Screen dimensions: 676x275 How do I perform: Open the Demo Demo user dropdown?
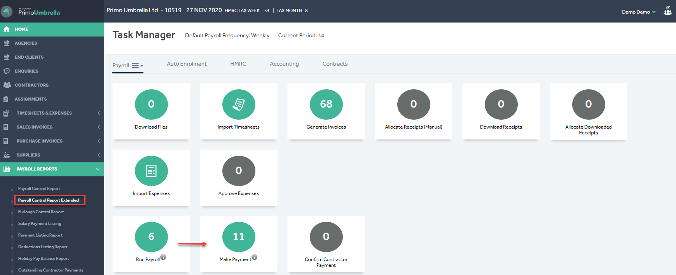pos(639,12)
